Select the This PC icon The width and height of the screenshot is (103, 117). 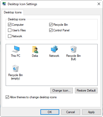(x=16, y=49)
